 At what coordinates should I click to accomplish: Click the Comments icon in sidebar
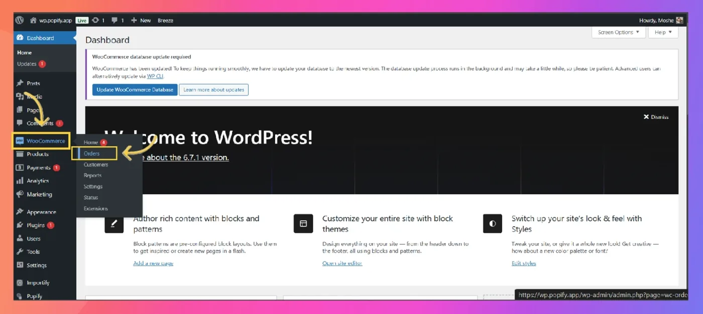[20, 123]
